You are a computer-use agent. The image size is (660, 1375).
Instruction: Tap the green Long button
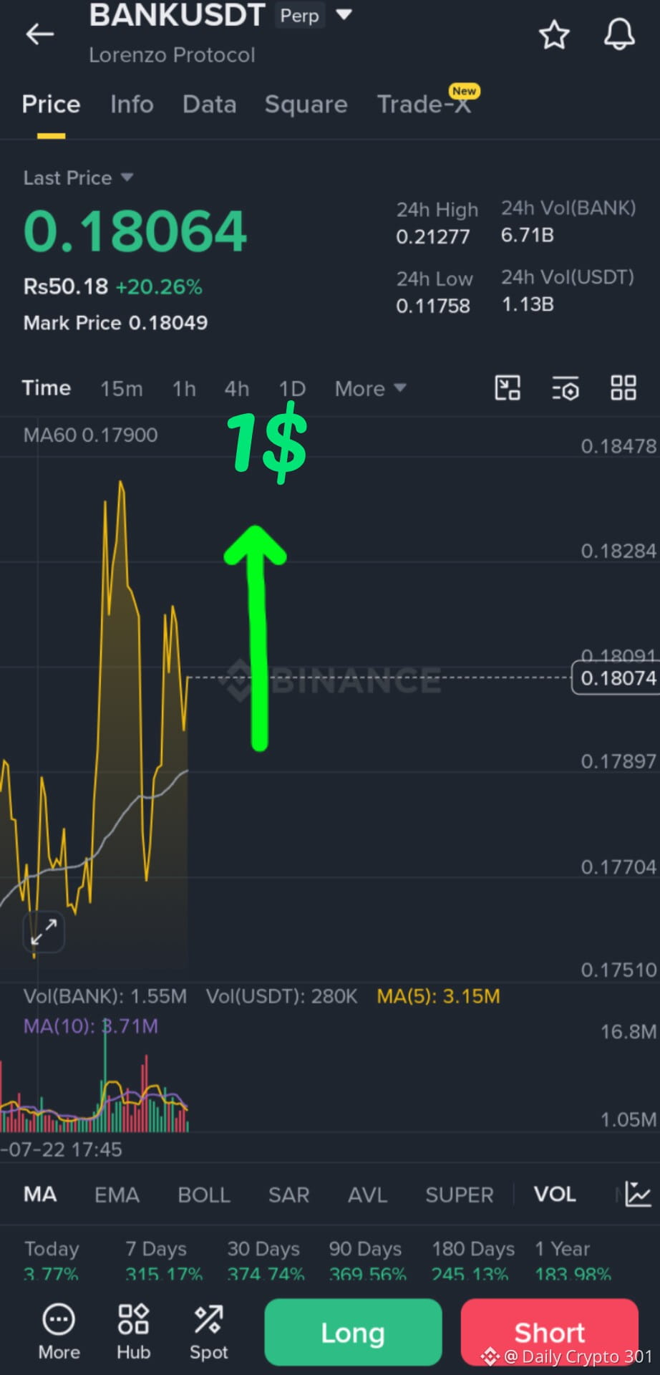353,1332
